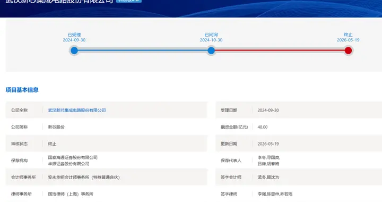Select the 已受理 stage label
Image resolution: width=382 pixels, height=202 pixels.
point(74,35)
